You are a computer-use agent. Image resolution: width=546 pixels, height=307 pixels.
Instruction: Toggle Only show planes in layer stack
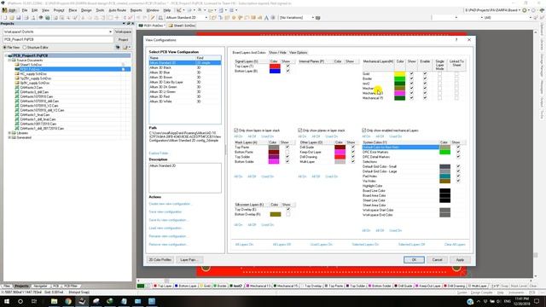(x=299, y=130)
